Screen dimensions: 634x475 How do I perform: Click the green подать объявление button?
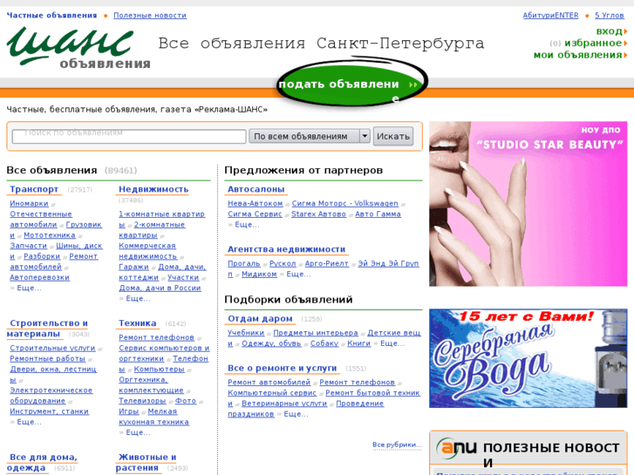pos(351,84)
